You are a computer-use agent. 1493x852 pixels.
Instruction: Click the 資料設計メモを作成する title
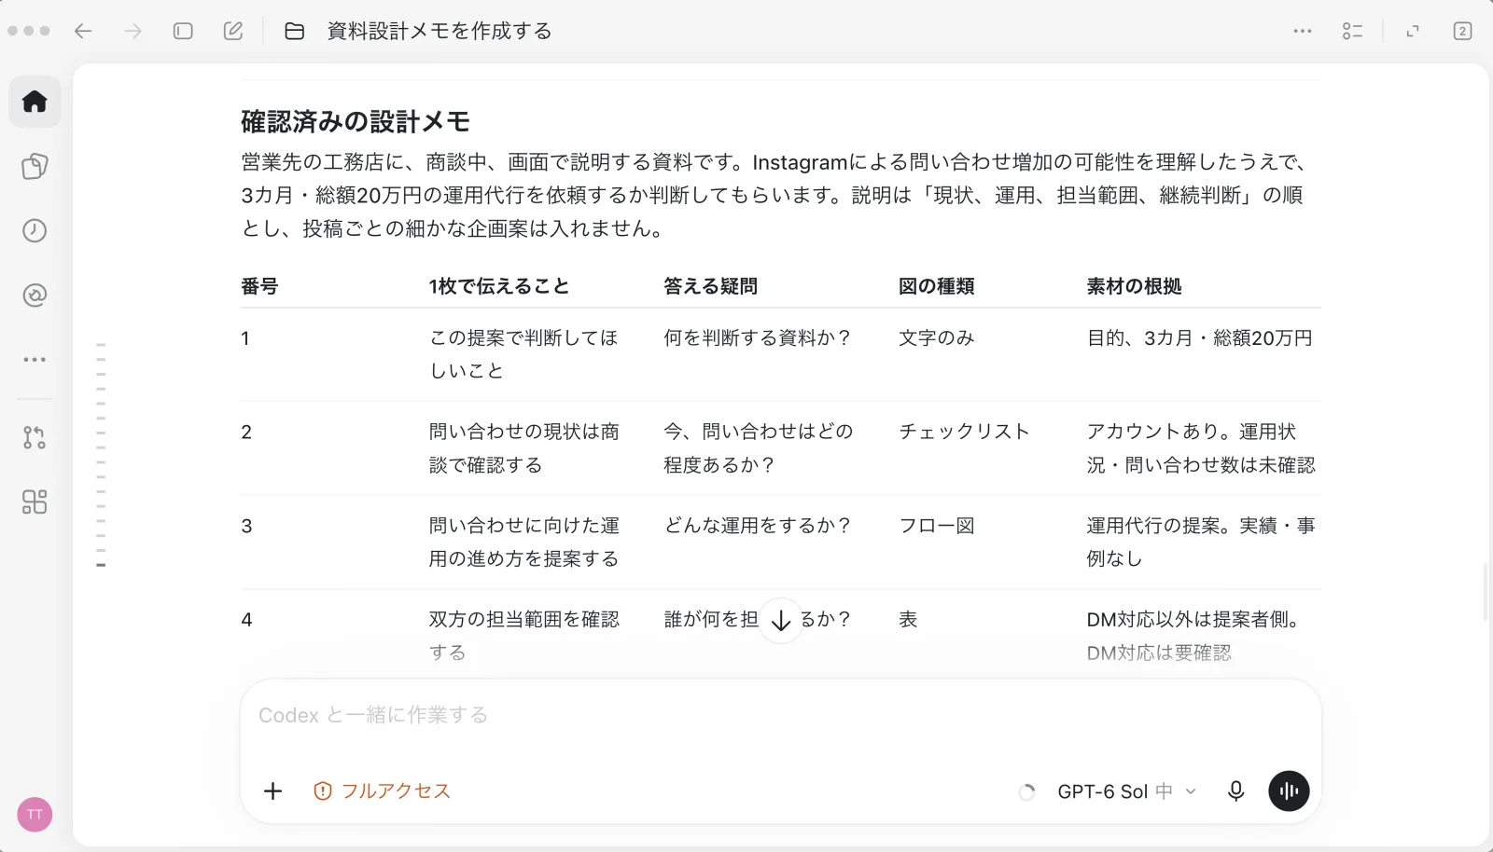[440, 31]
